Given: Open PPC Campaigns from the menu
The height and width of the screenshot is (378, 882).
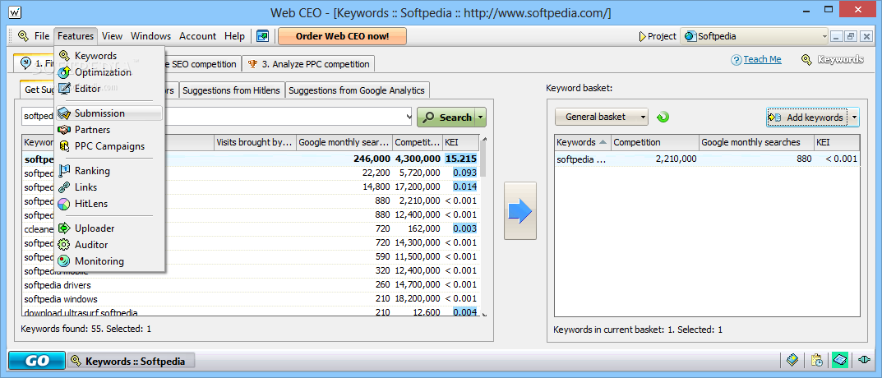Looking at the screenshot, I should pos(109,146).
